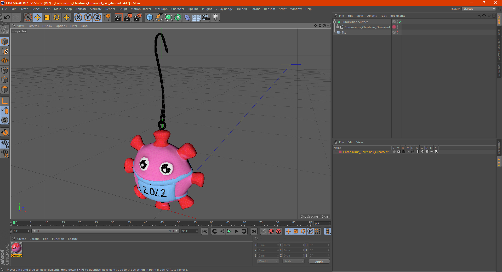This screenshot has height=272, width=502.
Task: Expand the Coronavirus_Christmas_Ornament tree node
Action: [337, 27]
